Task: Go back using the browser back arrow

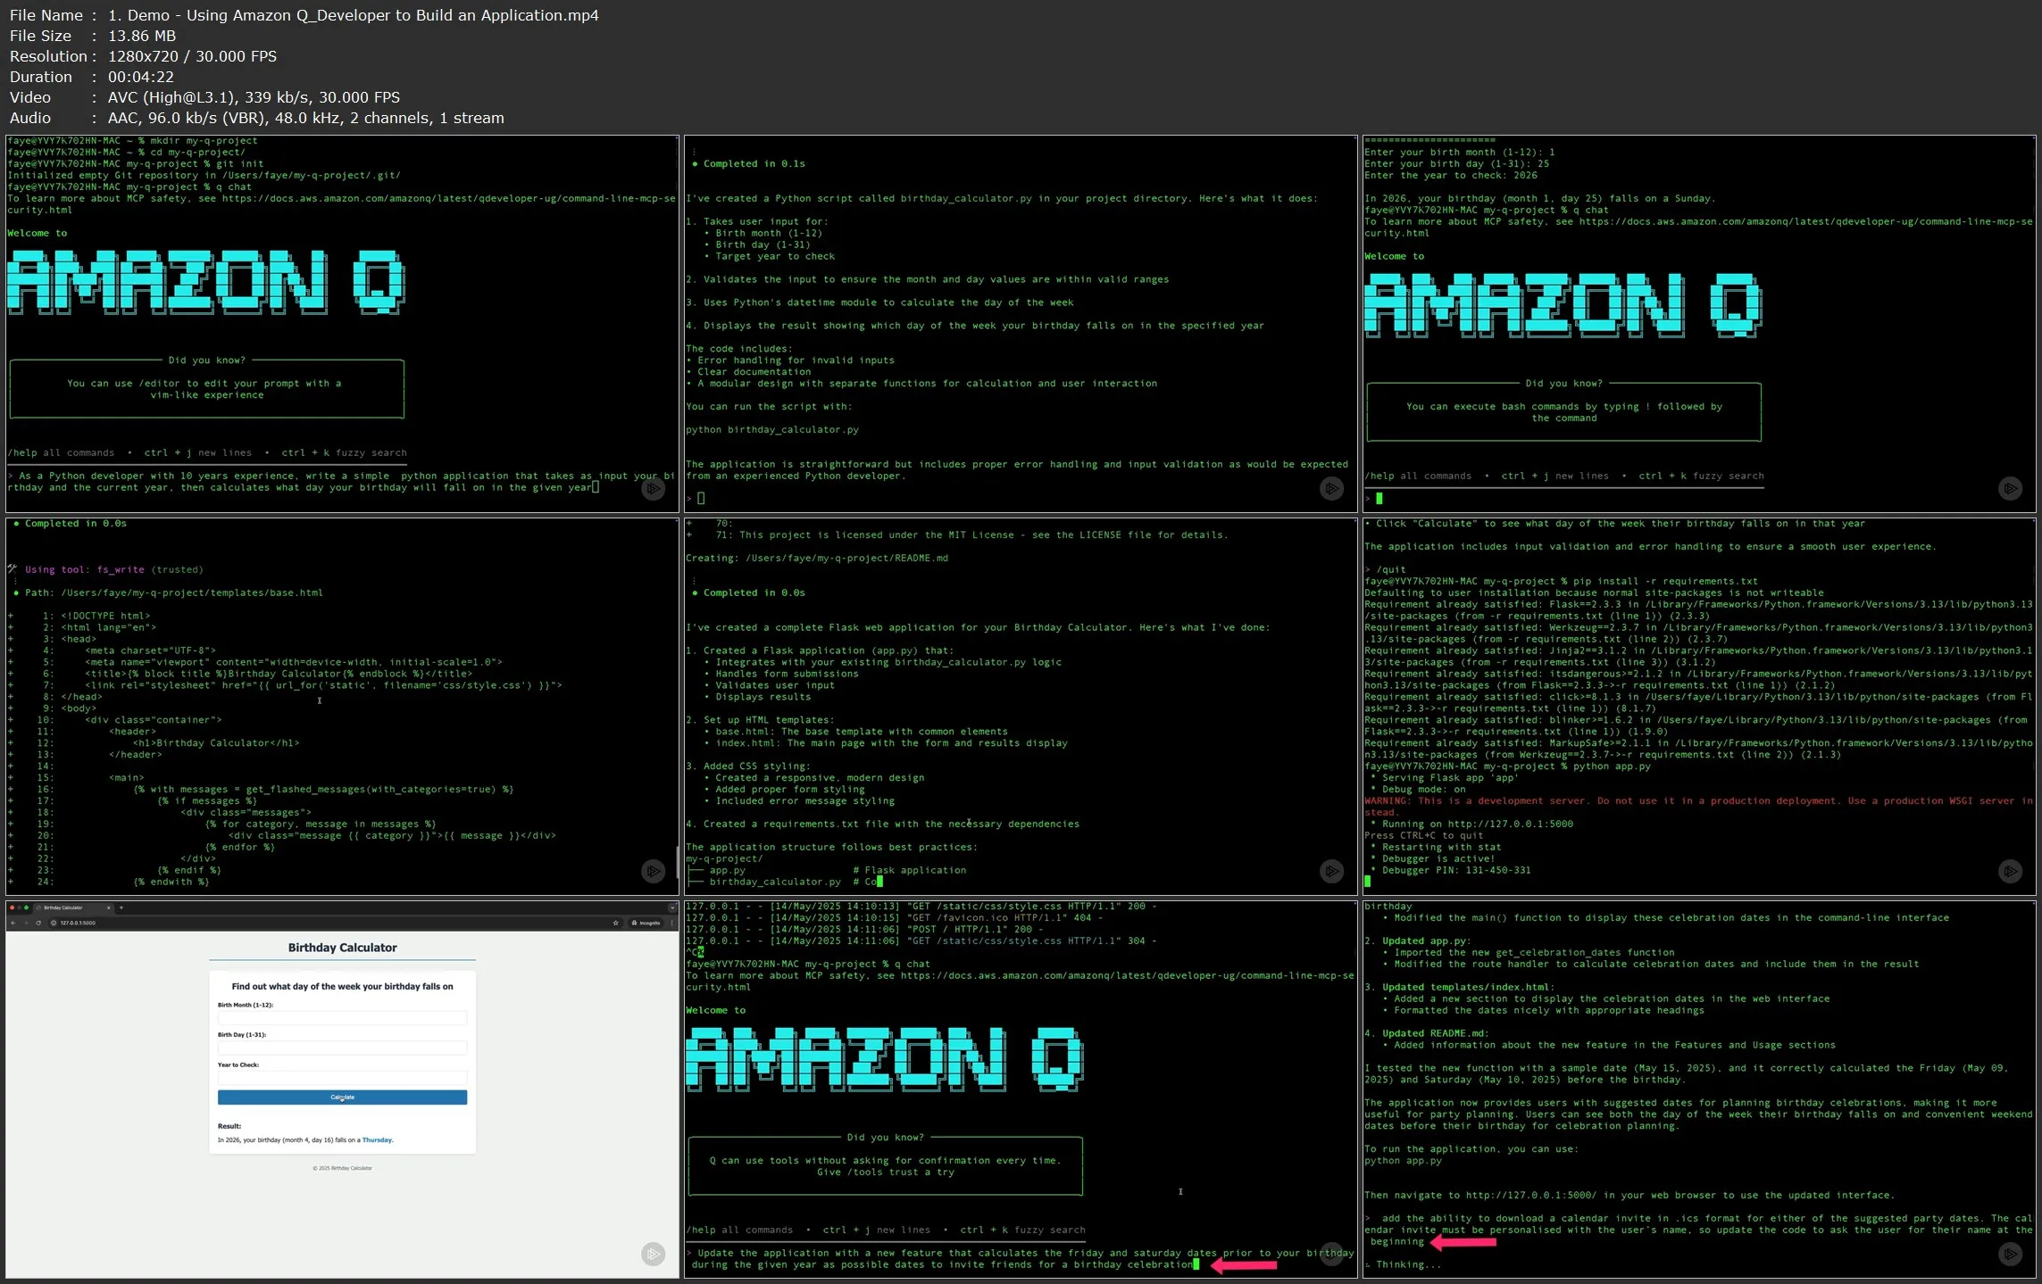Action: coord(13,923)
